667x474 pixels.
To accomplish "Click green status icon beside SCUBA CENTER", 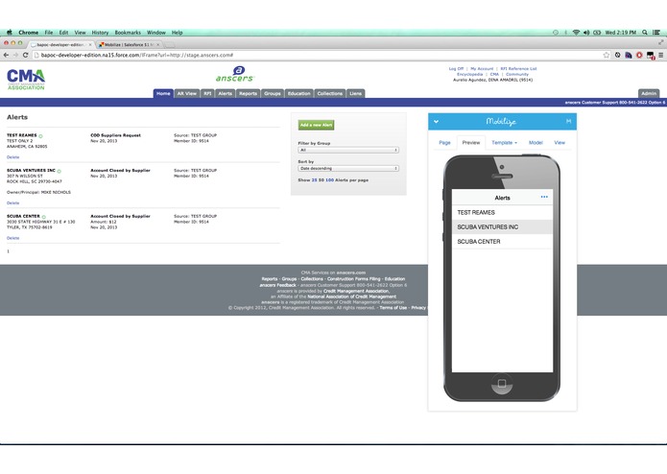I will point(44,217).
